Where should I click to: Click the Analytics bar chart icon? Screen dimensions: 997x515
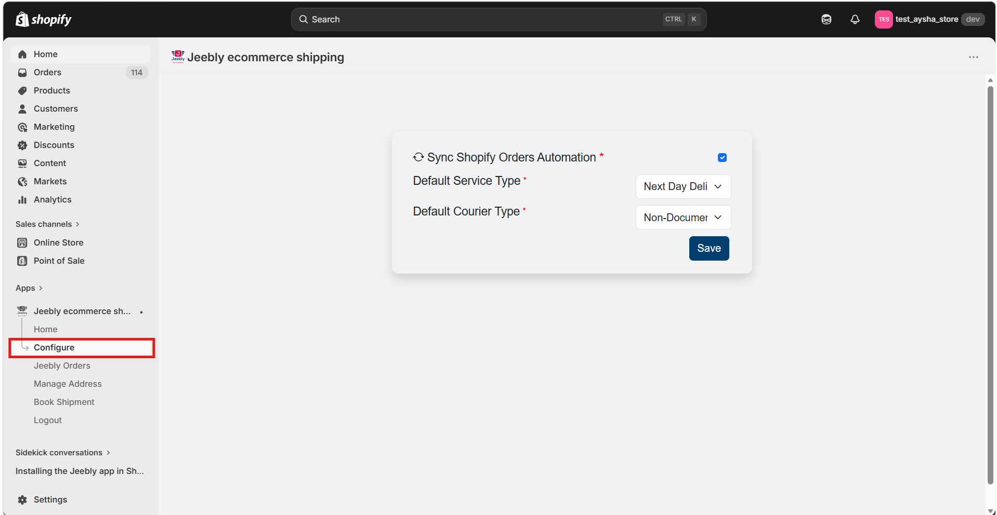pyautogui.click(x=22, y=199)
